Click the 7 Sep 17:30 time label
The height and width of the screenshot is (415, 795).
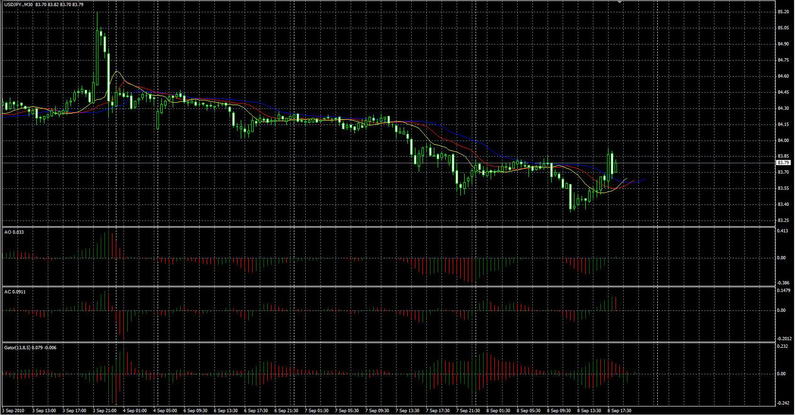[x=437, y=411]
